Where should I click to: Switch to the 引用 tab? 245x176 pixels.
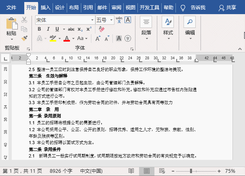pyautogui.click(x=88, y=7)
